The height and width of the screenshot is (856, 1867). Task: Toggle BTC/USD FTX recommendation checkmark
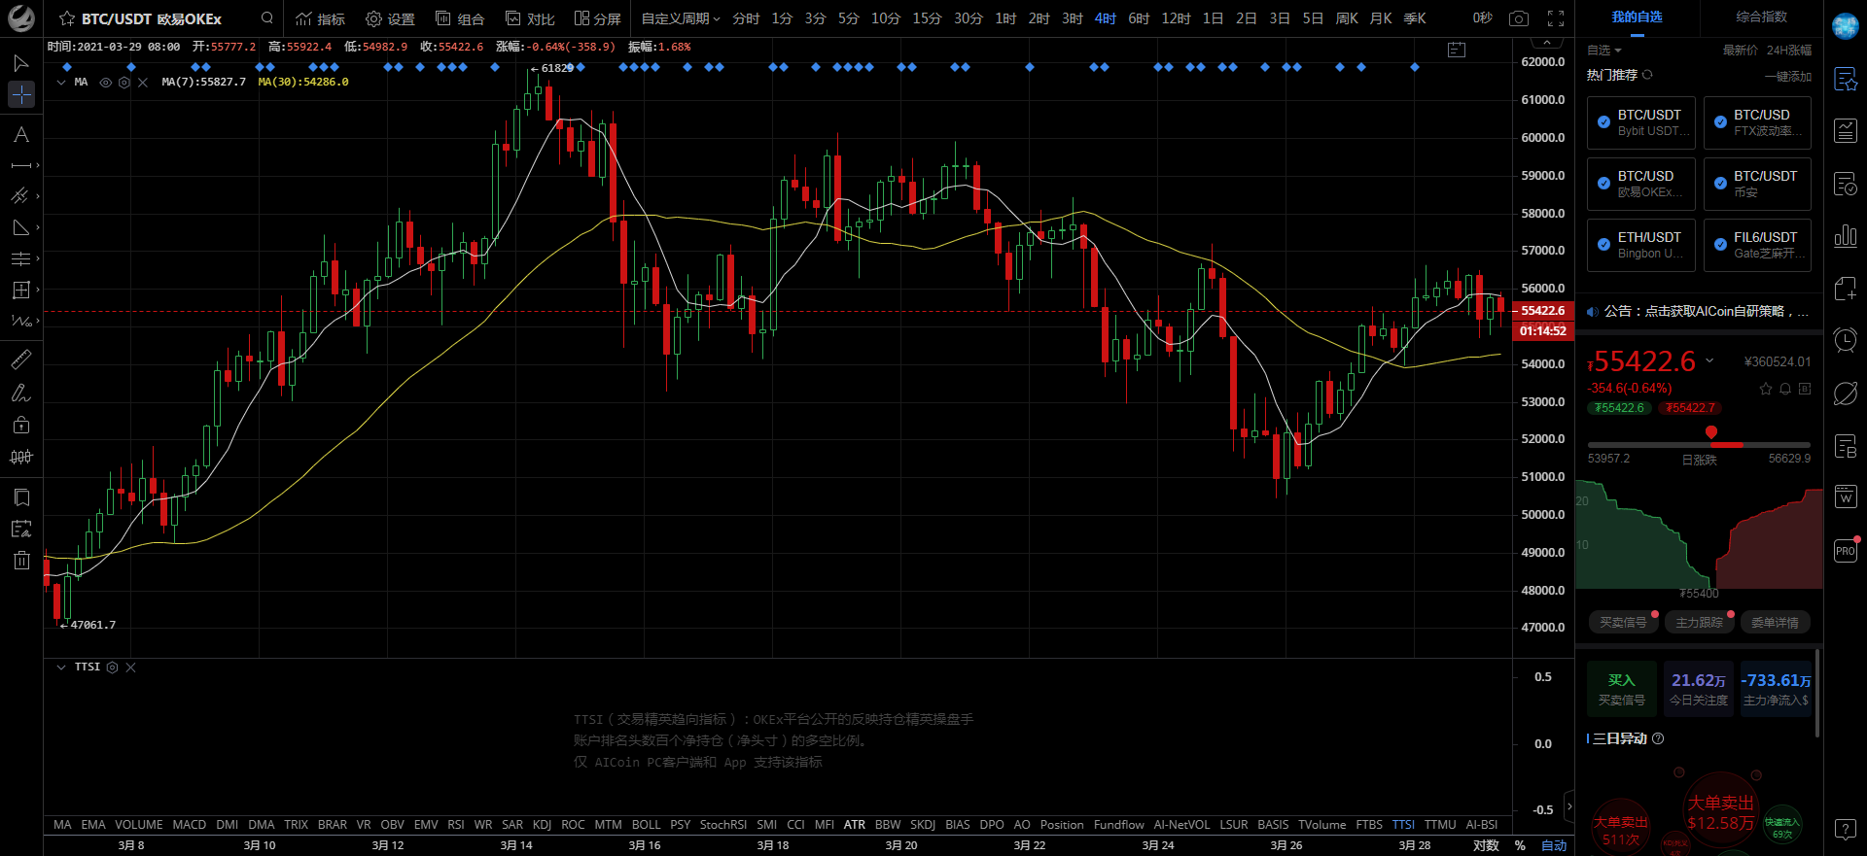[1720, 122]
